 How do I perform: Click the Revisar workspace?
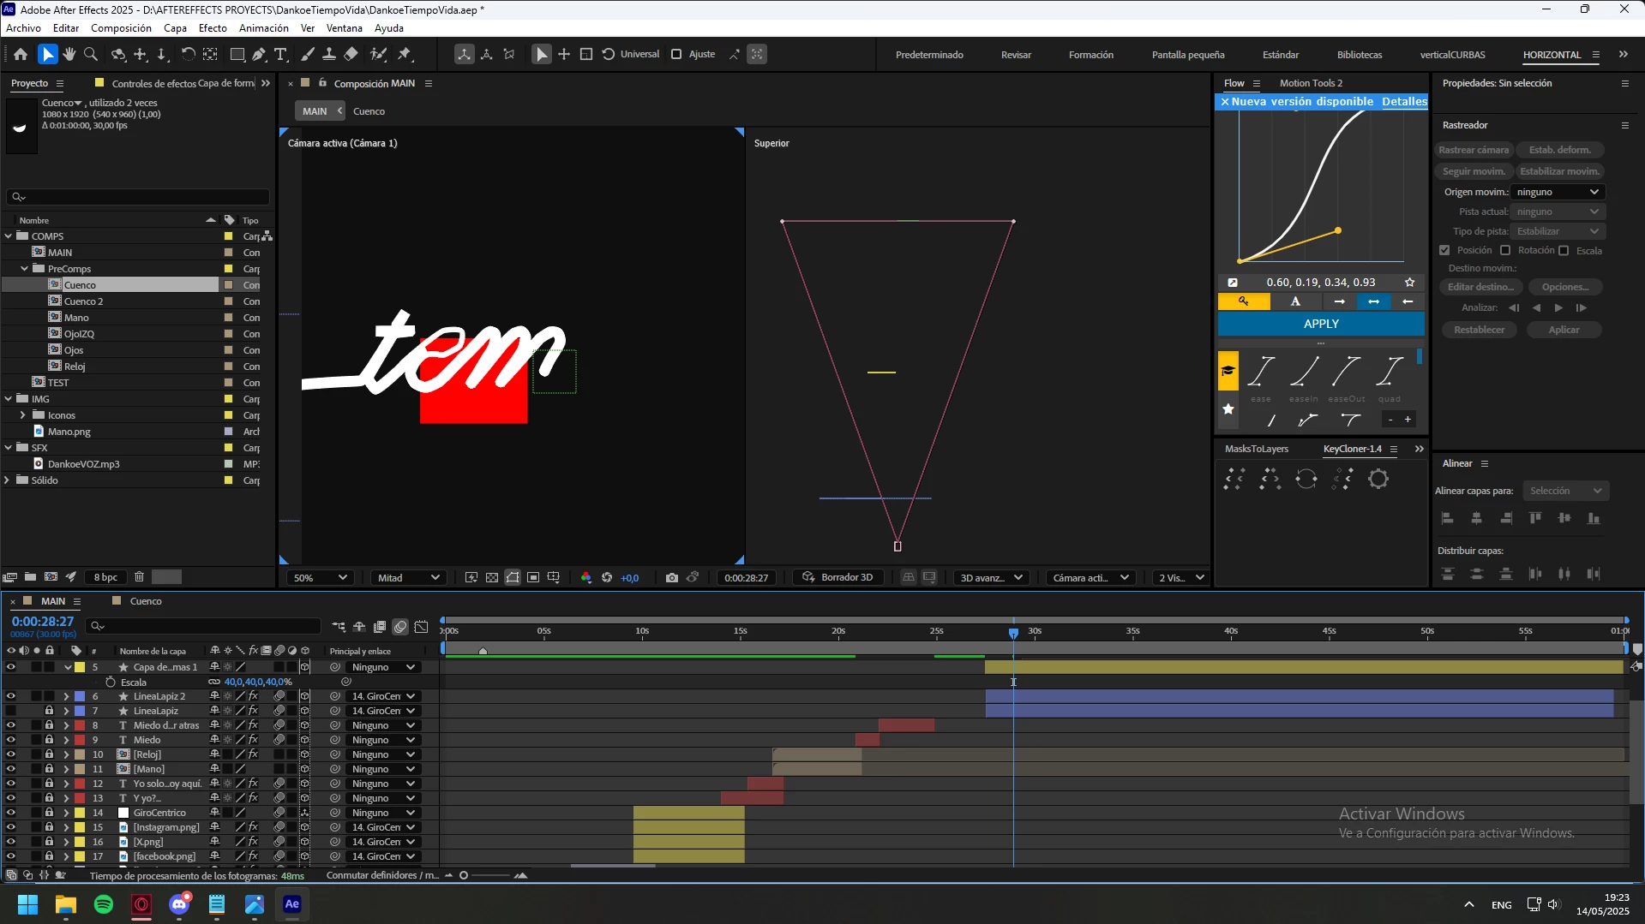click(x=1016, y=55)
